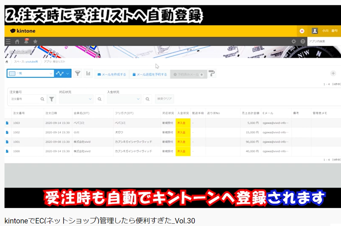Image resolution: width=341 pixels, height=226 pixels.
Task: Click the help question mark icon
Action: [x=303, y=41]
